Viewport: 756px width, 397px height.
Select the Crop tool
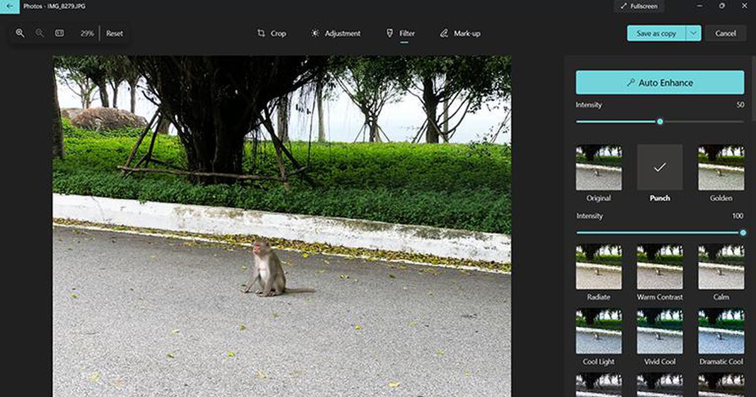point(272,33)
